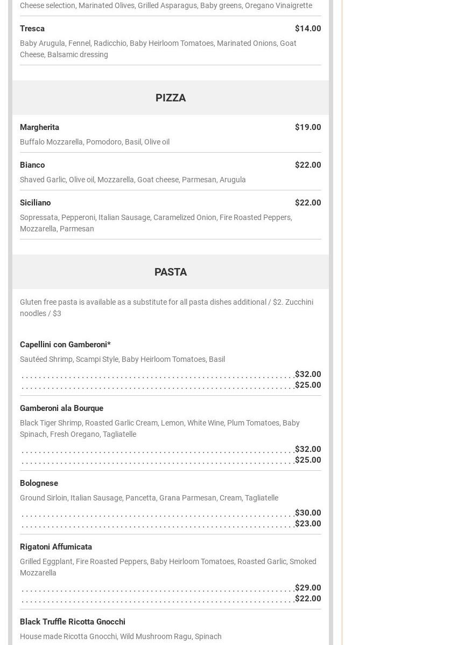
Task: Open the Capellini con Gamberoni item
Action: pyautogui.click(x=65, y=345)
